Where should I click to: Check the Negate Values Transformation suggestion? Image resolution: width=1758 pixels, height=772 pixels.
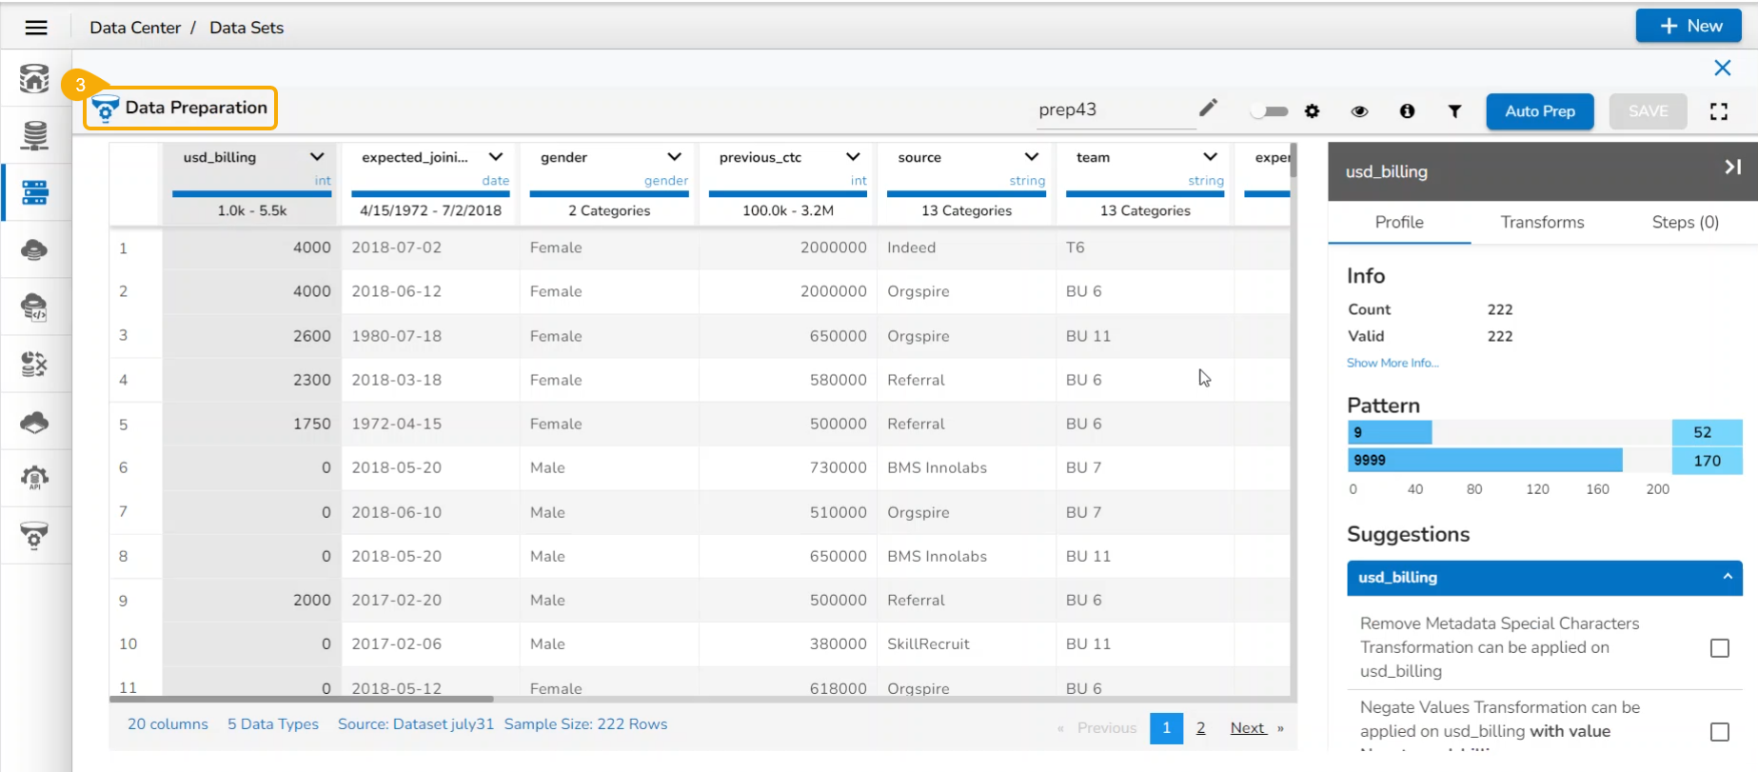point(1719,732)
